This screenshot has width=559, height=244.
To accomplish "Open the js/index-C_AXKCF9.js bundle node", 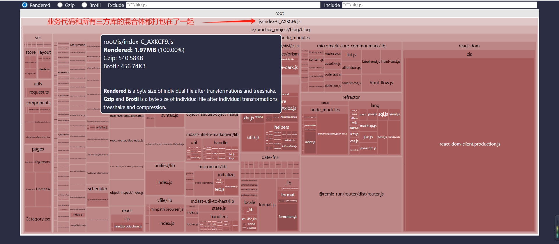I will point(279,21).
